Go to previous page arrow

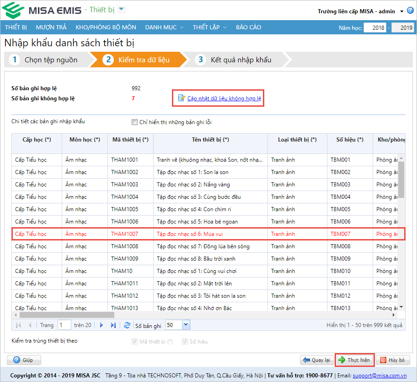point(30,325)
